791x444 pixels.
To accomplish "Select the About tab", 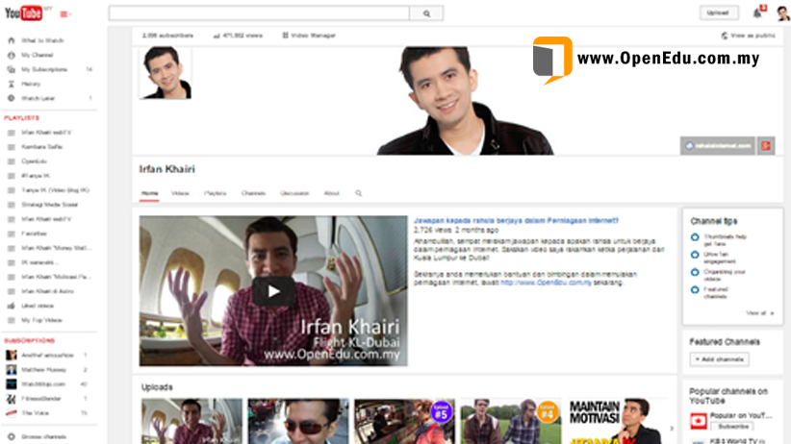I will [x=331, y=193].
